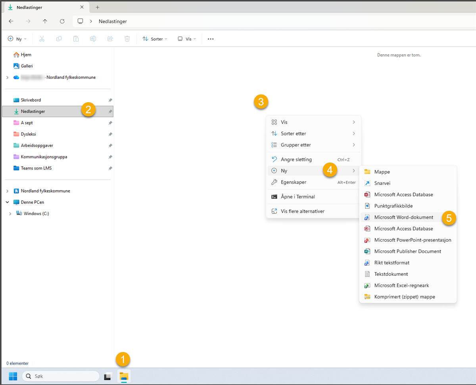
Task: Select Egenskaper from the context menu
Action: pos(294,182)
